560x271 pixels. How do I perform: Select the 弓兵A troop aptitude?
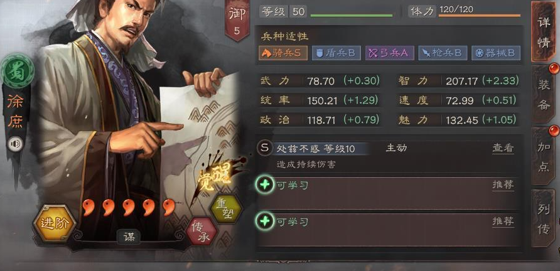(x=390, y=53)
